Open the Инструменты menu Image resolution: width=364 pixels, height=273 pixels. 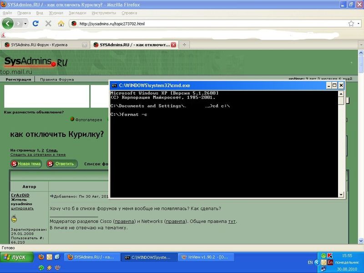[104, 13]
